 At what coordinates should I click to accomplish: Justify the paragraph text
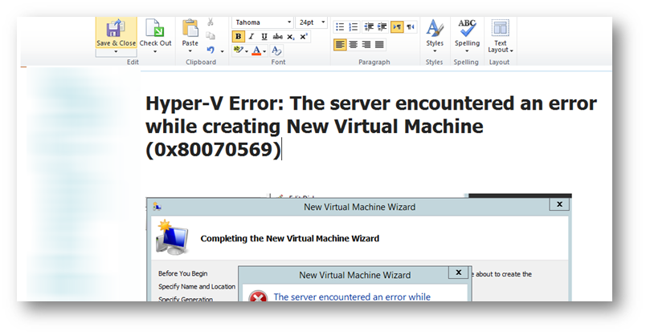click(x=379, y=44)
